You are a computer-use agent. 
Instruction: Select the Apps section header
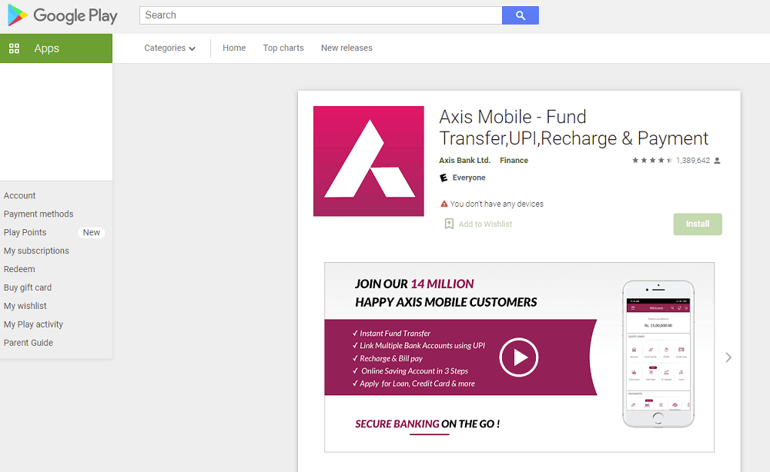(56, 48)
